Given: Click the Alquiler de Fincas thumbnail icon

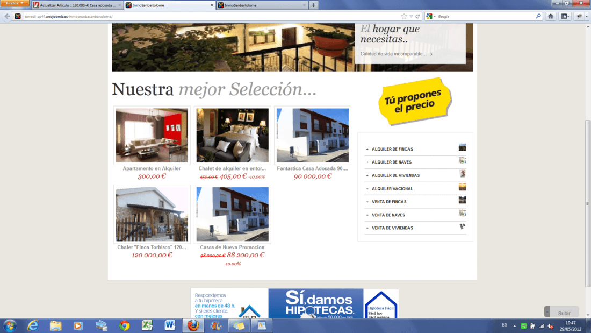Looking at the screenshot, I should click(462, 147).
